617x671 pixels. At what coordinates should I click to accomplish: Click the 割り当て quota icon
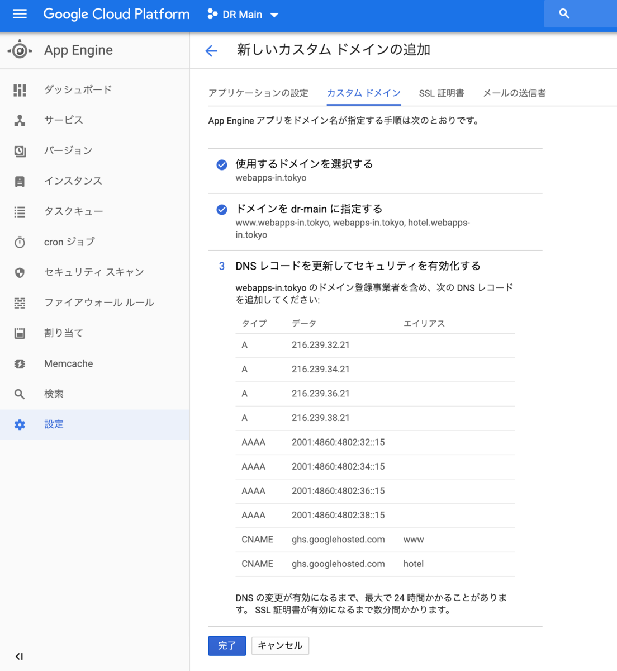tap(20, 333)
